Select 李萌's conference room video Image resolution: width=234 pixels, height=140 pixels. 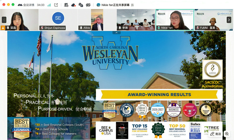click(136, 20)
